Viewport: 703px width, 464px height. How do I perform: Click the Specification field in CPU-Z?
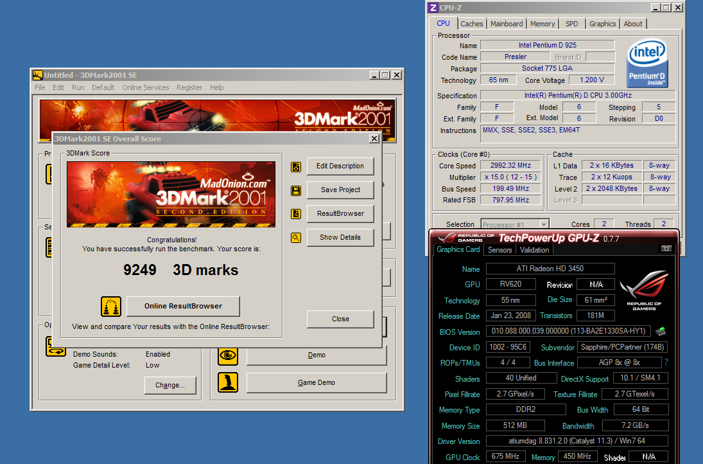(x=578, y=95)
